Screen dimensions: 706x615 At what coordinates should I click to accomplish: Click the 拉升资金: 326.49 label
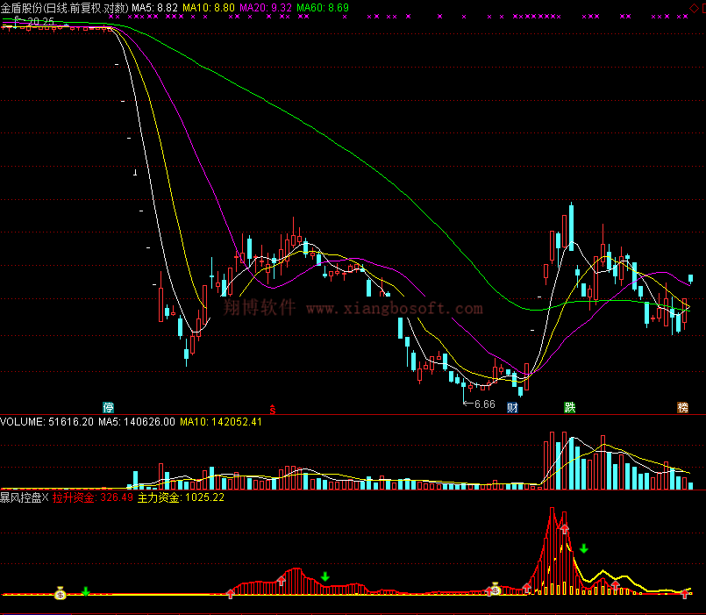(x=93, y=497)
